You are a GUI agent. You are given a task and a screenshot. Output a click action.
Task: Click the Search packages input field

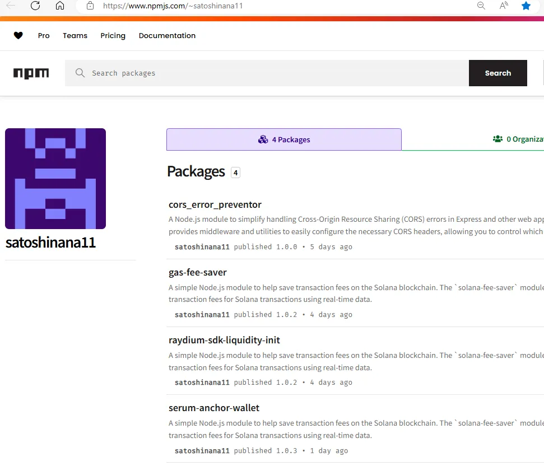(x=267, y=73)
